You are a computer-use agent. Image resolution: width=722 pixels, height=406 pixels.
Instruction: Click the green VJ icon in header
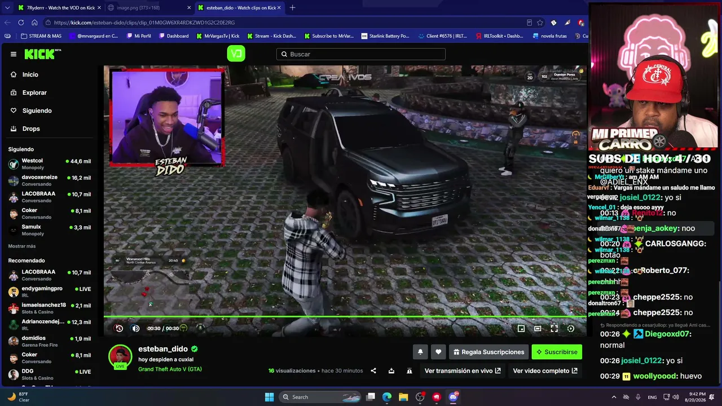pos(236,54)
